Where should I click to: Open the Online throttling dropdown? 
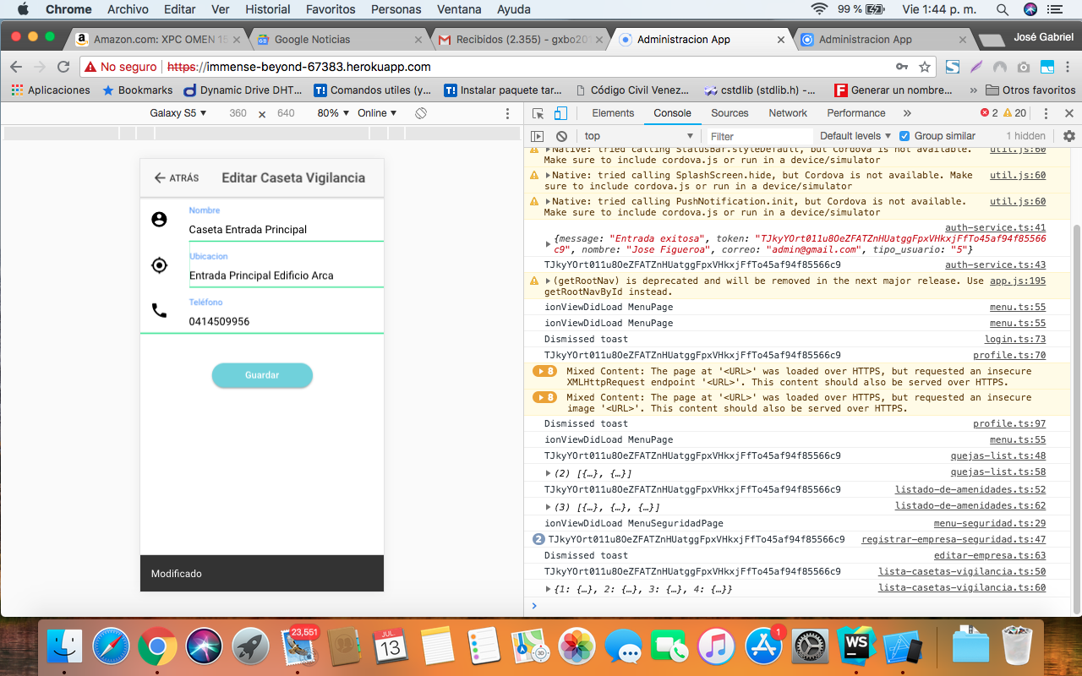tap(376, 113)
